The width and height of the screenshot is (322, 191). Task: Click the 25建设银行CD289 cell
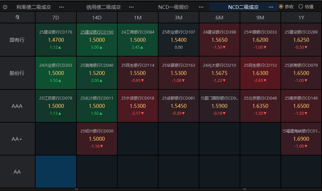click(x=301, y=39)
